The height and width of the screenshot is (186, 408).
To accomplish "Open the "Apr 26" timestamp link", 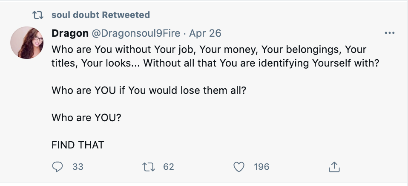I will [x=205, y=33].
